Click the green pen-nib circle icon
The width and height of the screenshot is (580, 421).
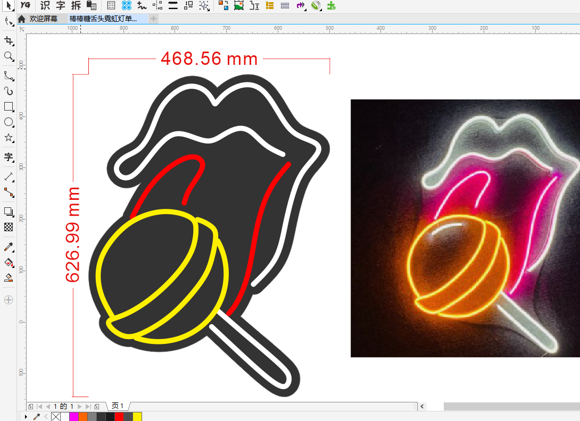click(x=316, y=5)
